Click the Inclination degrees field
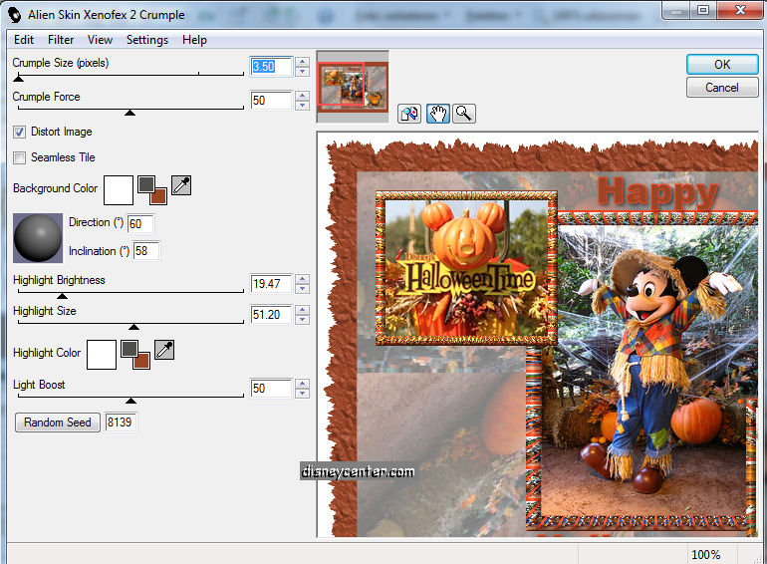Viewport: 767px width, 564px height. [146, 251]
